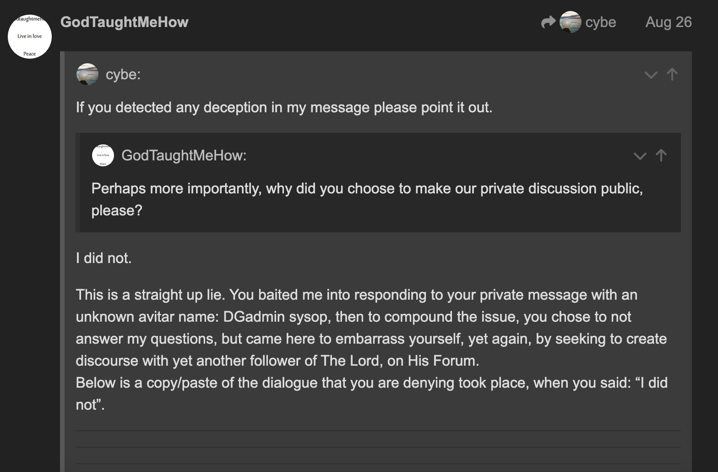Click cybe's avatar inside the quote
Screen dimensions: 718x472
[87, 74]
